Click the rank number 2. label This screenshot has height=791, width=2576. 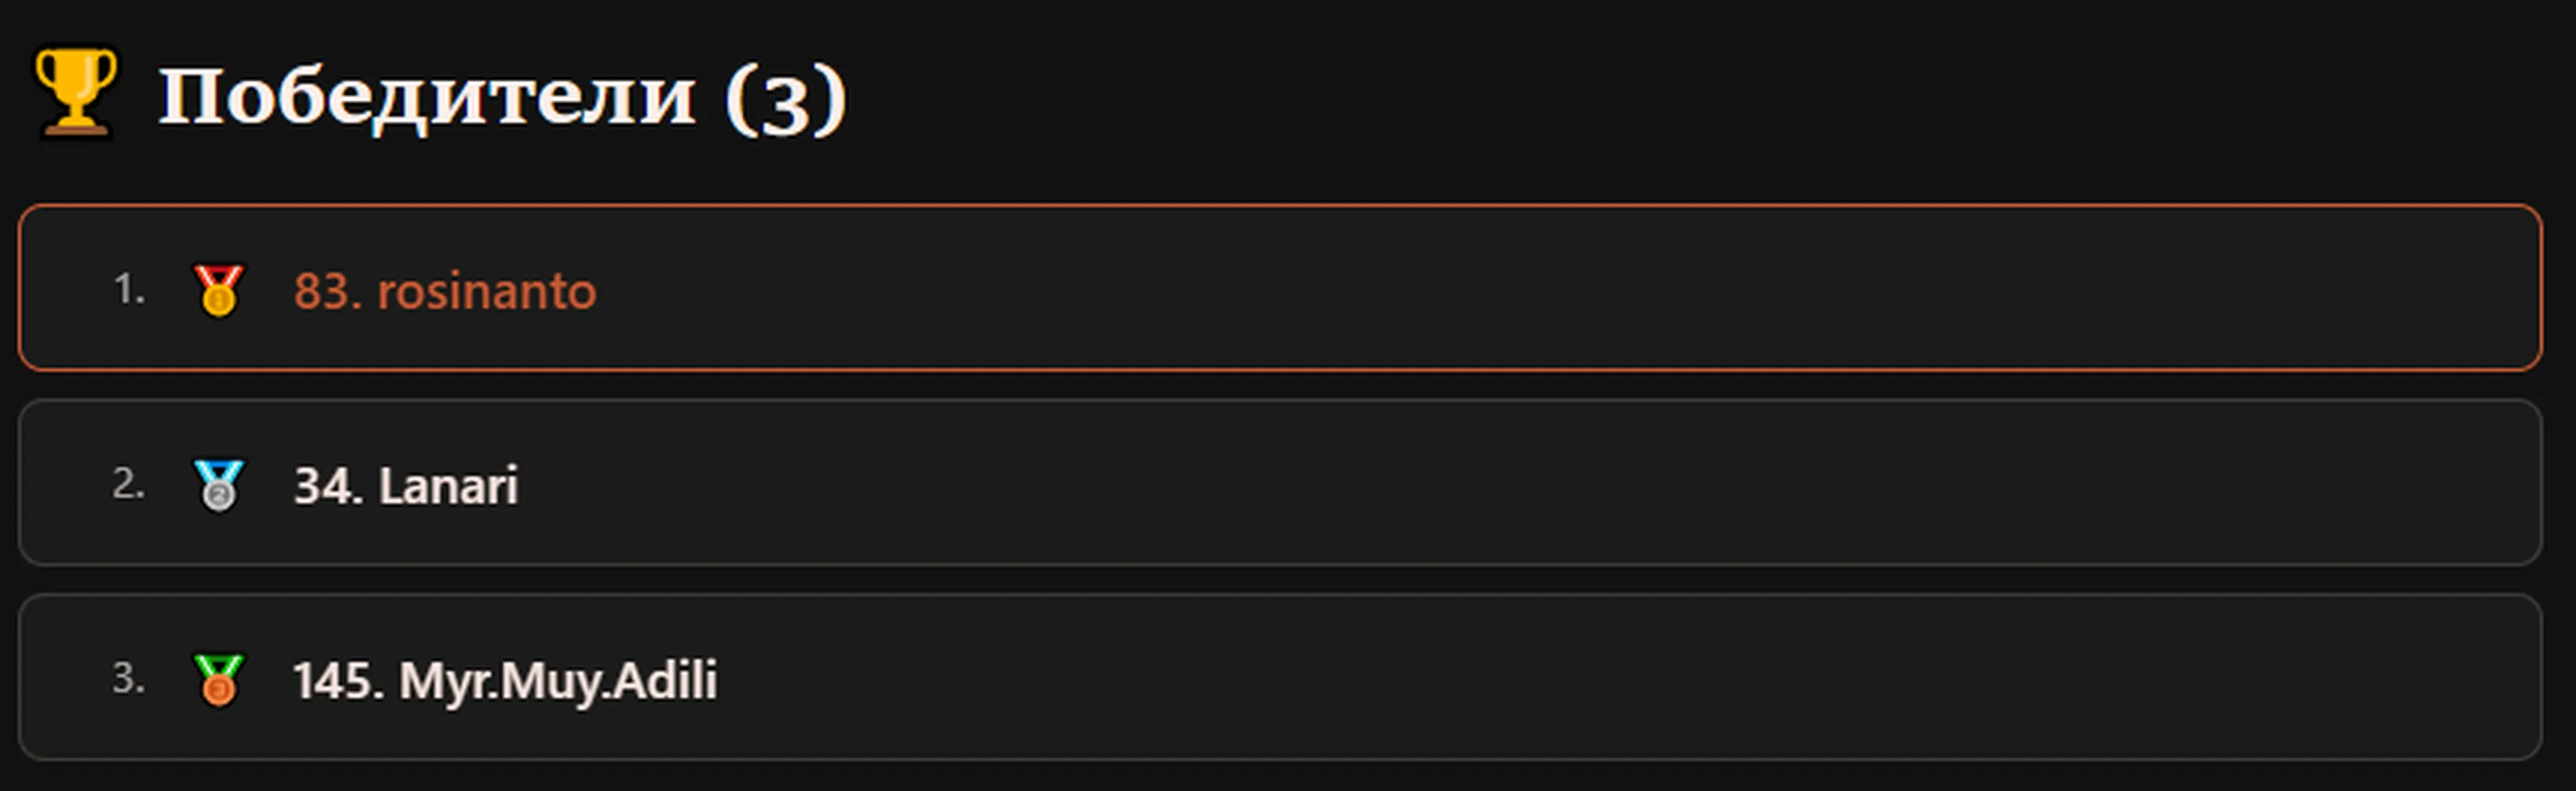tap(129, 484)
